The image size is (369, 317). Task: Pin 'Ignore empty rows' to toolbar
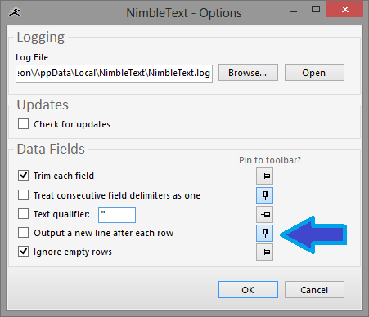click(264, 252)
